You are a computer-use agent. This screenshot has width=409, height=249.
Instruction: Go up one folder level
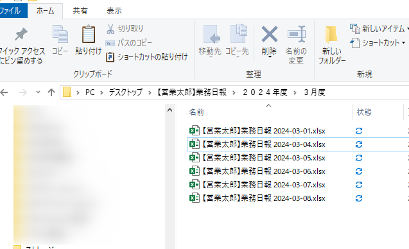coord(51,92)
